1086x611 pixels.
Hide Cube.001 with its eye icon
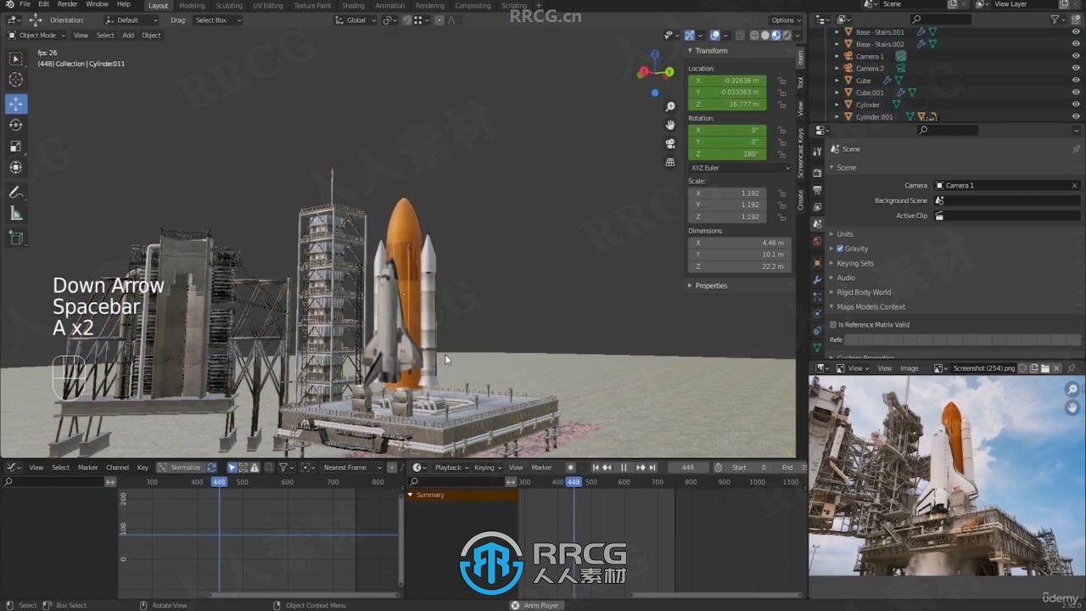click(x=1076, y=92)
